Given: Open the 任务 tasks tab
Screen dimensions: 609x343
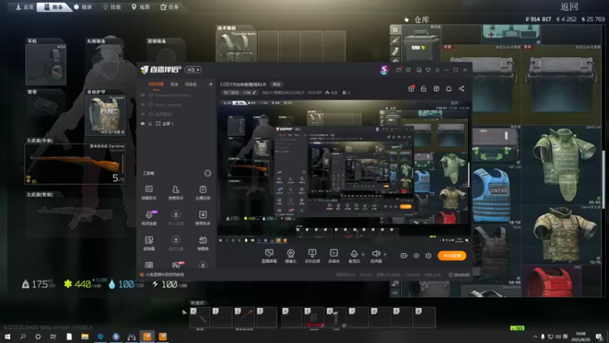Looking at the screenshot, I should click(169, 7).
